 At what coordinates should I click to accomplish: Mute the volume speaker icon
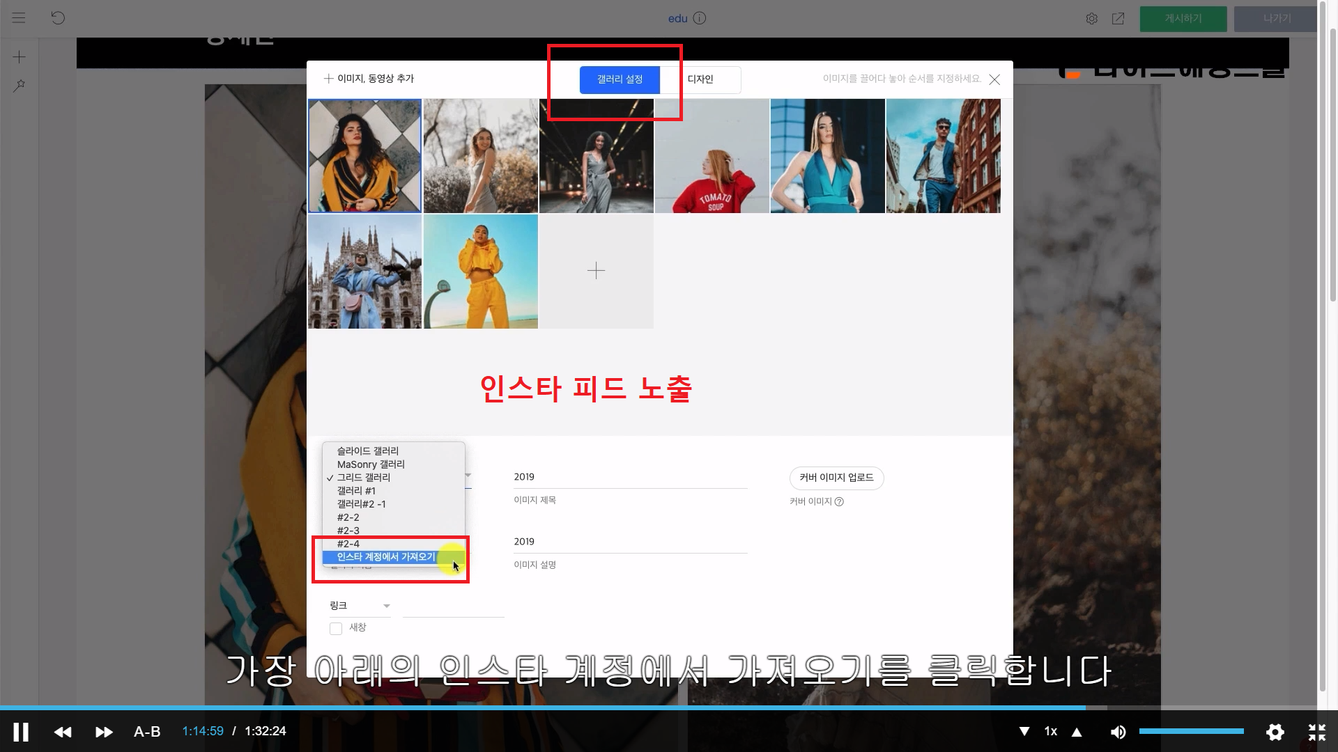click(x=1118, y=732)
